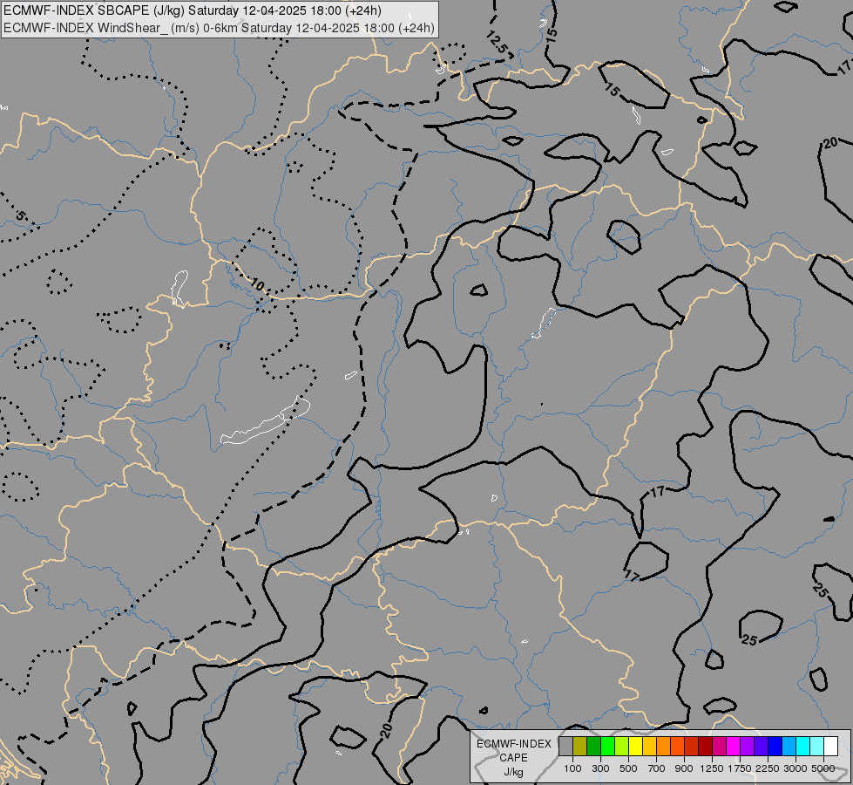Click the pink swatch right of the 1250 tick
The image size is (853, 785).
click(x=719, y=747)
